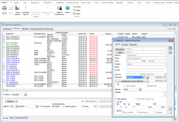Image resolution: width=179 pixels, height=122 pixels.
Task: Click red X icon of Preliminarz window
Action: click(x=175, y=119)
